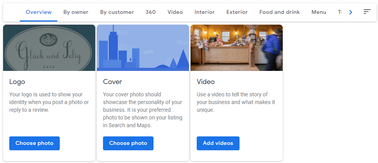Click Choose photo under Cover

tap(128, 143)
